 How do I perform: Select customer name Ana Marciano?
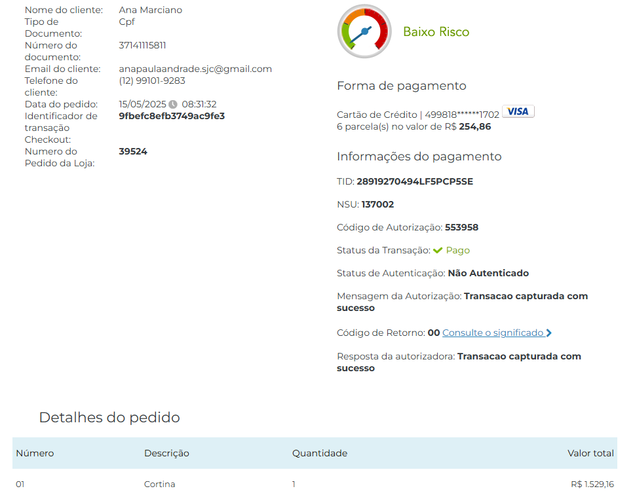pos(150,10)
